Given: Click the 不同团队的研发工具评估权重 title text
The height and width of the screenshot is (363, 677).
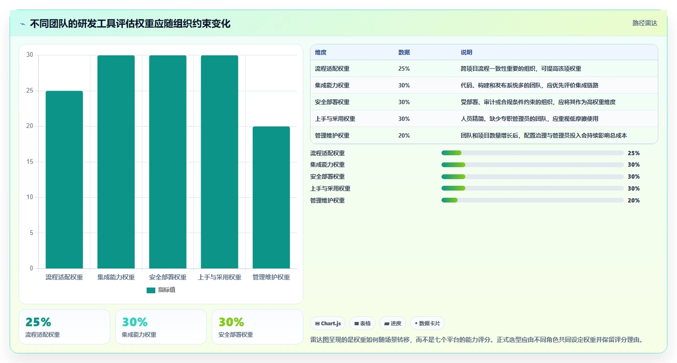Looking at the screenshot, I should coord(130,24).
